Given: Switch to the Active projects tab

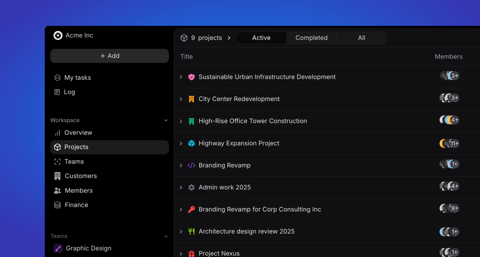Looking at the screenshot, I should pos(261,38).
